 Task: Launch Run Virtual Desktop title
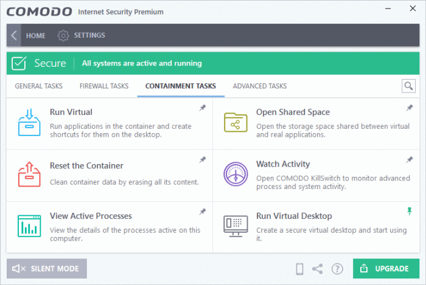click(294, 216)
